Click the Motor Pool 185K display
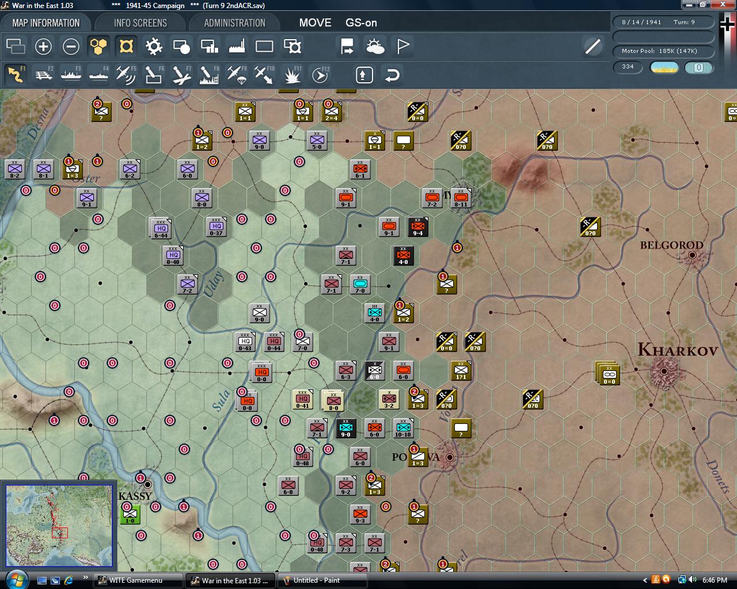 pyautogui.click(x=664, y=51)
